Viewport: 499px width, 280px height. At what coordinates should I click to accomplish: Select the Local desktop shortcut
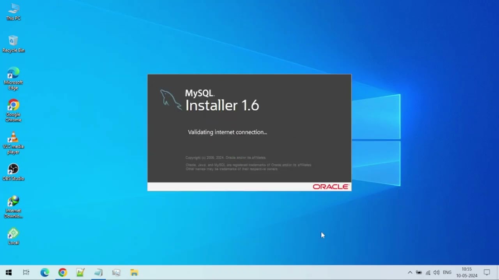pyautogui.click(x=13, y=236)
